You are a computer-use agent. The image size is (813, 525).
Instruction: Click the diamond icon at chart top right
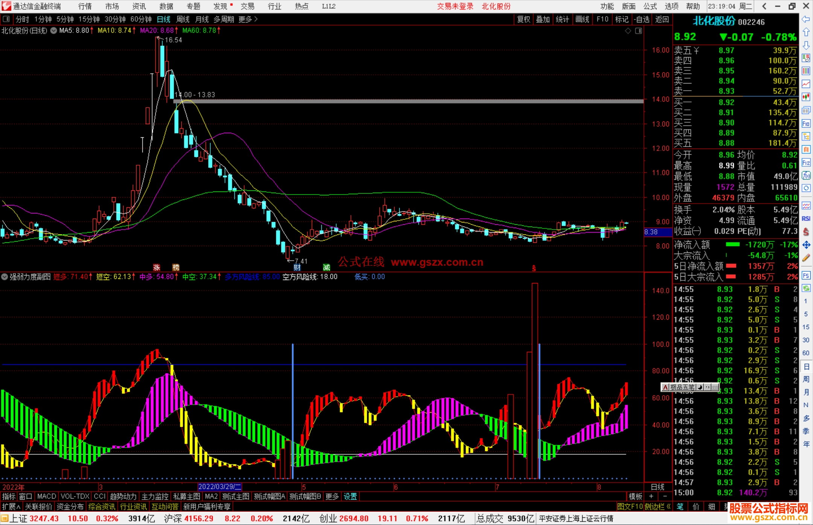[x=628, y=31]
